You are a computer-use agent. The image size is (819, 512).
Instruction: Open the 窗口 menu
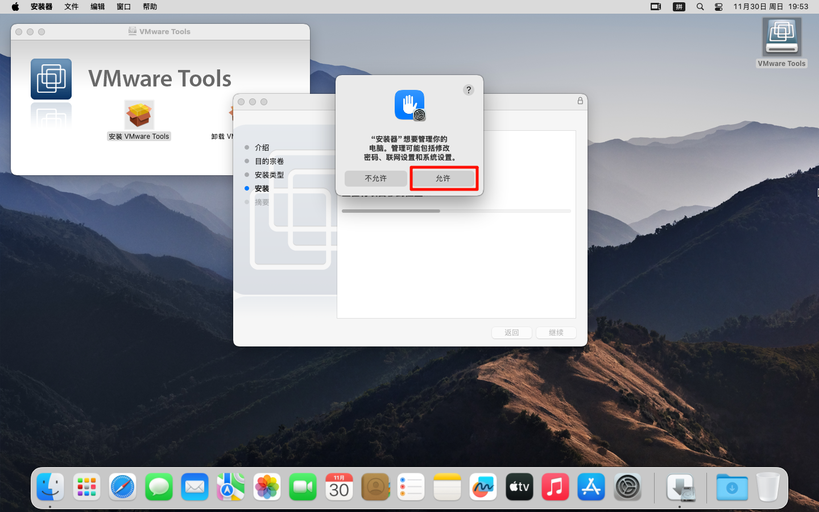(x=124, y=7)
